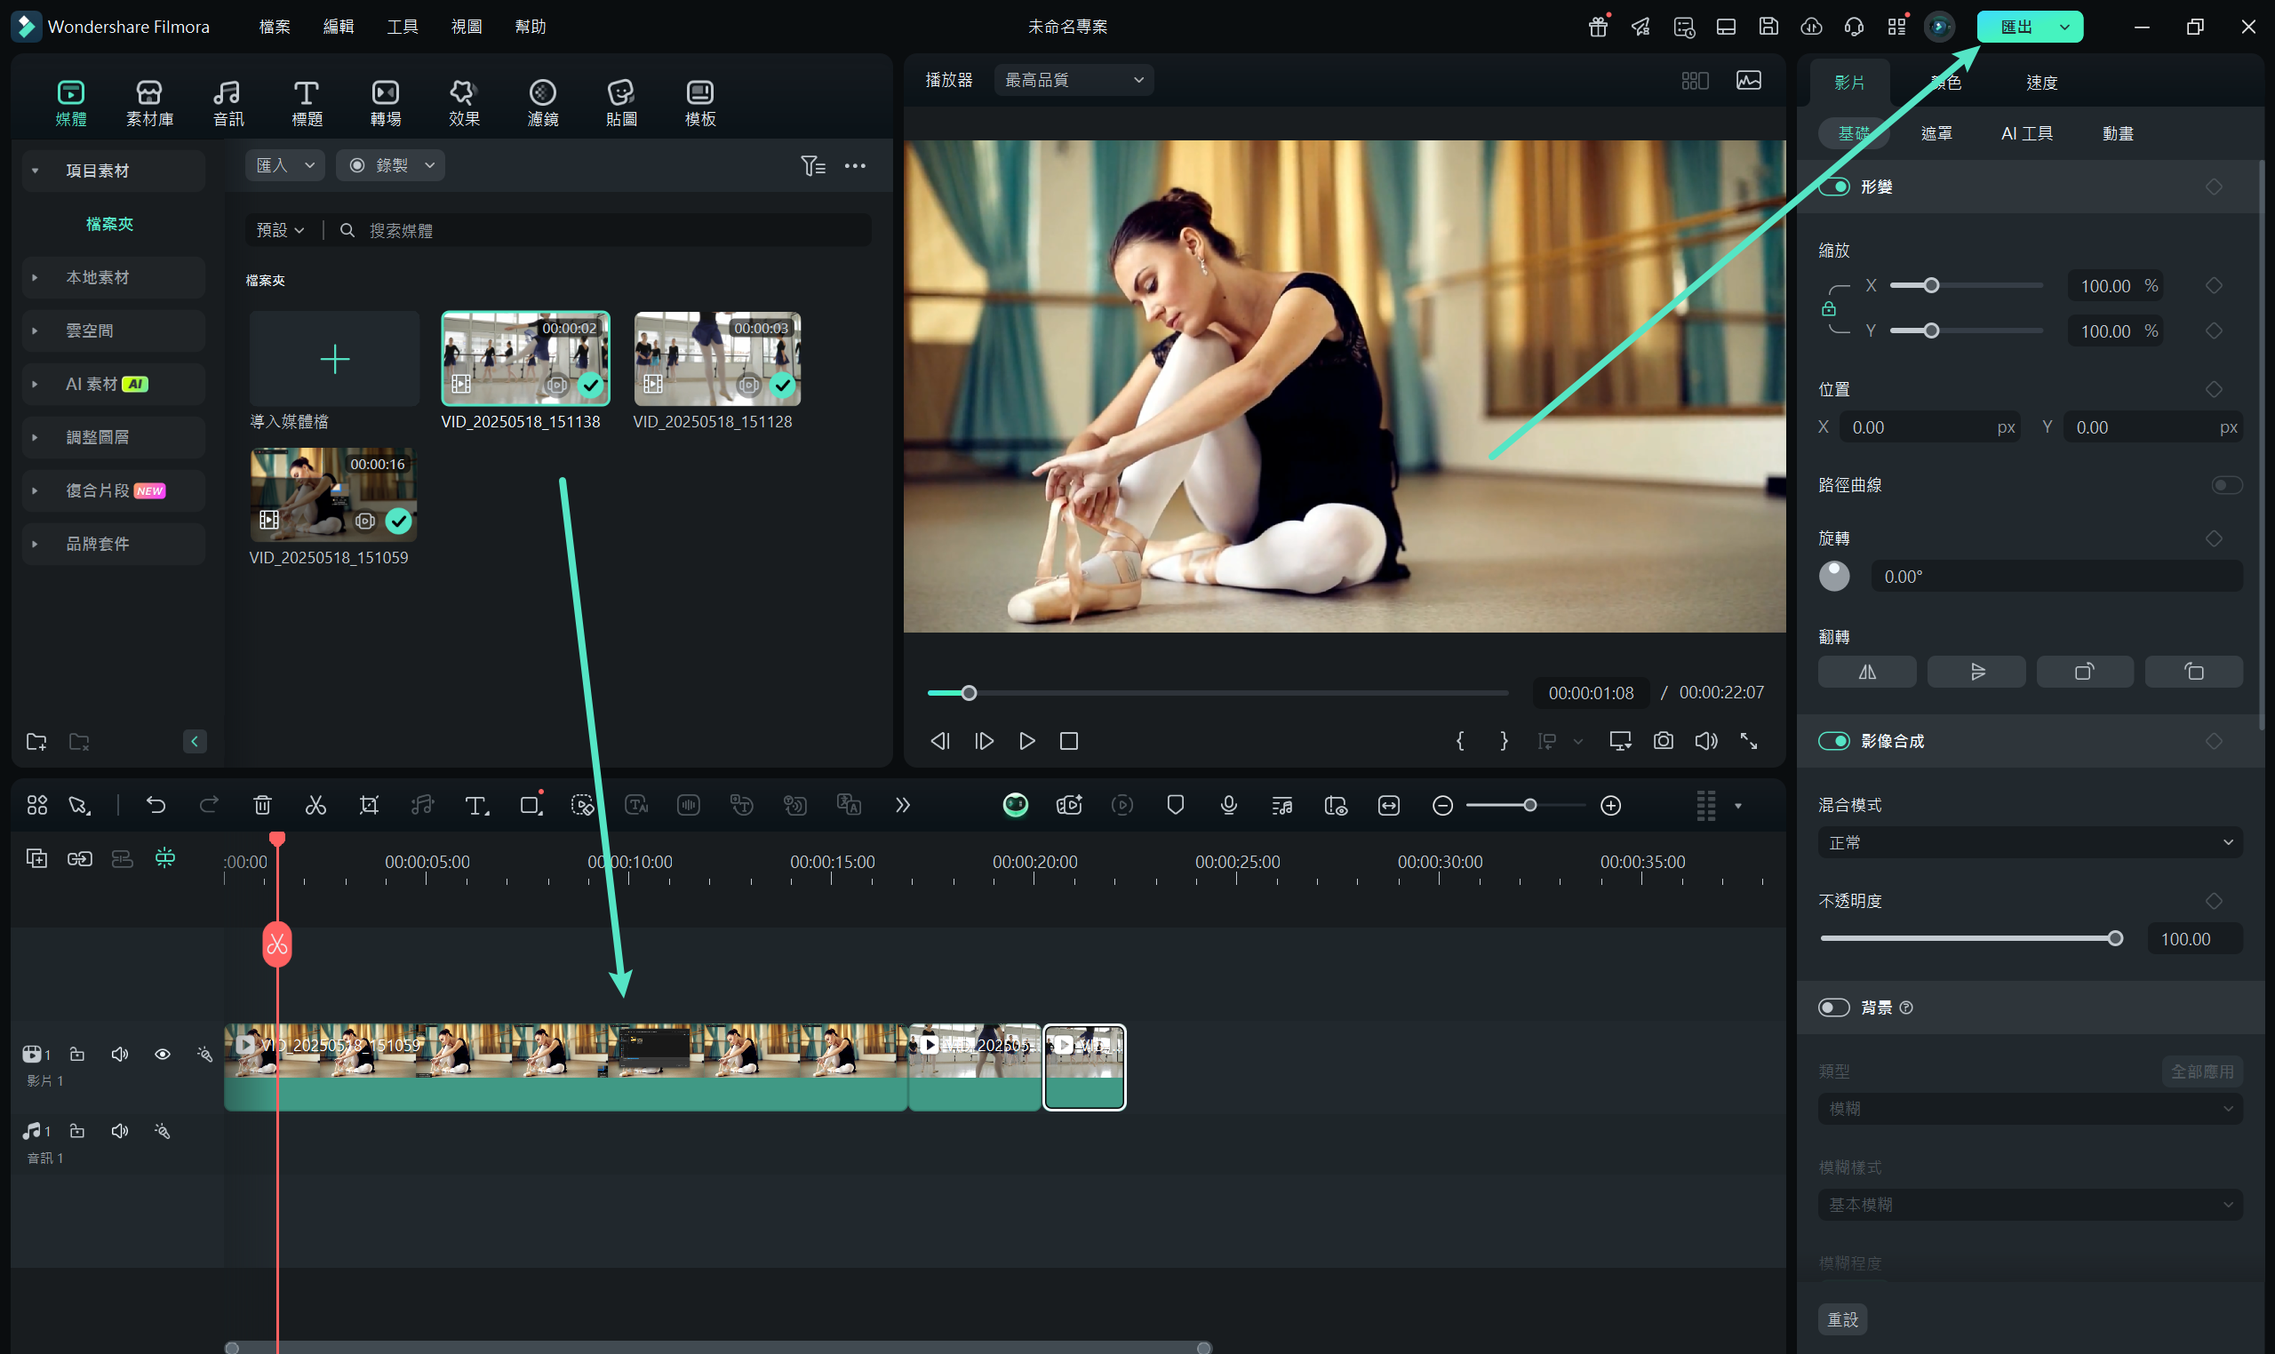Click the scissors split tool in timeline toolbar

315,805
